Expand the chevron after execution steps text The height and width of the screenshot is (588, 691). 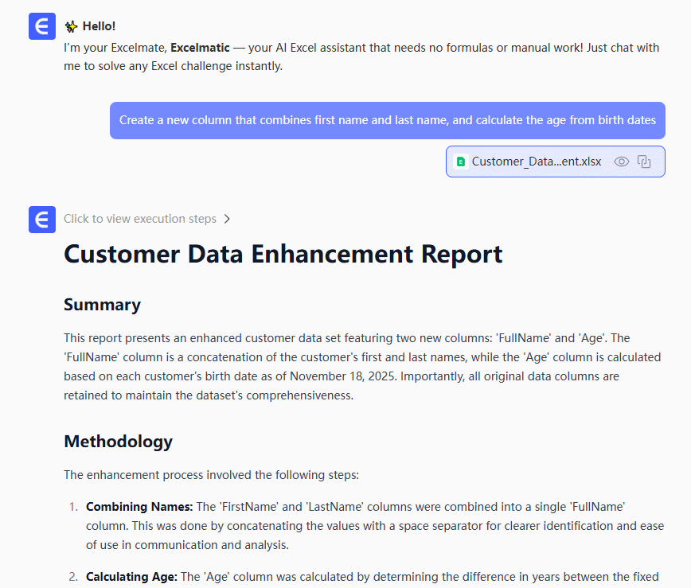click(227, 219)
